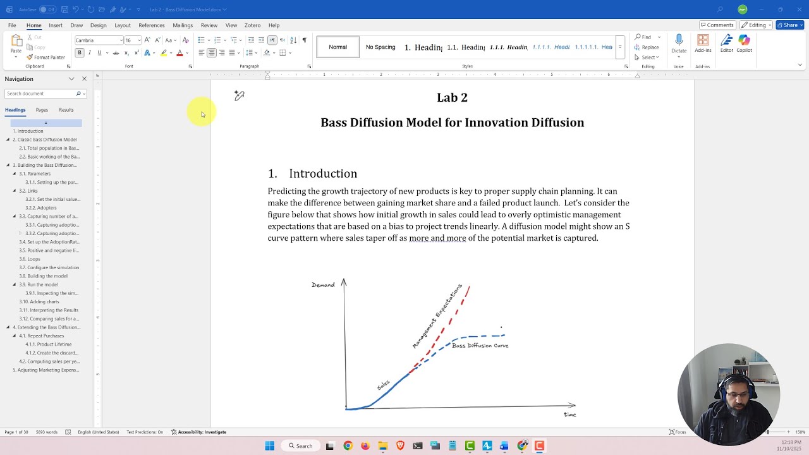Click the Format Painter tool

point(45,57)
